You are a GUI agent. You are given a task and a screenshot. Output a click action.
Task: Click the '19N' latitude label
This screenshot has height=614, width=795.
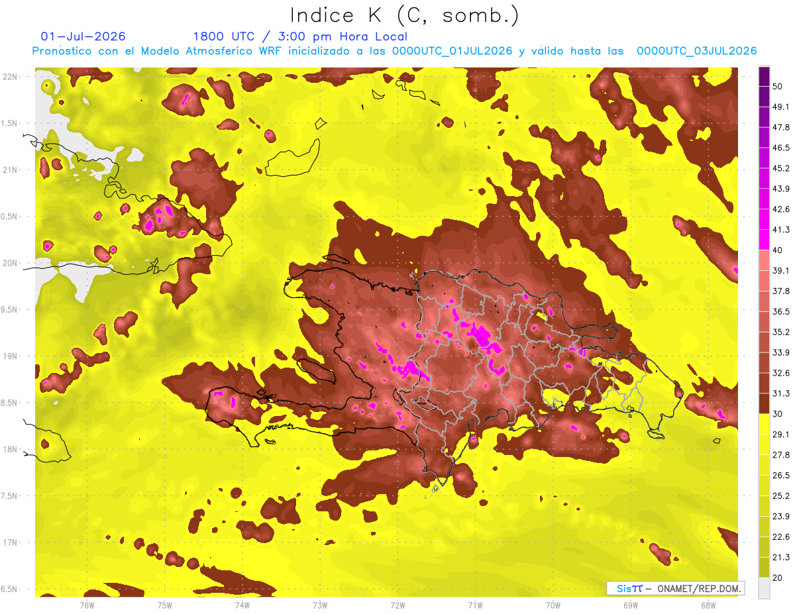[x=11, y=356]
